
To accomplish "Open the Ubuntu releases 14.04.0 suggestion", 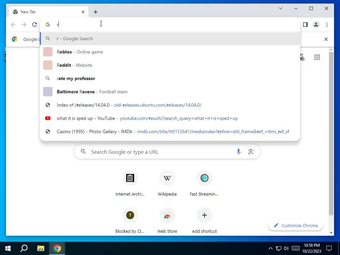I will click(170, 105).
